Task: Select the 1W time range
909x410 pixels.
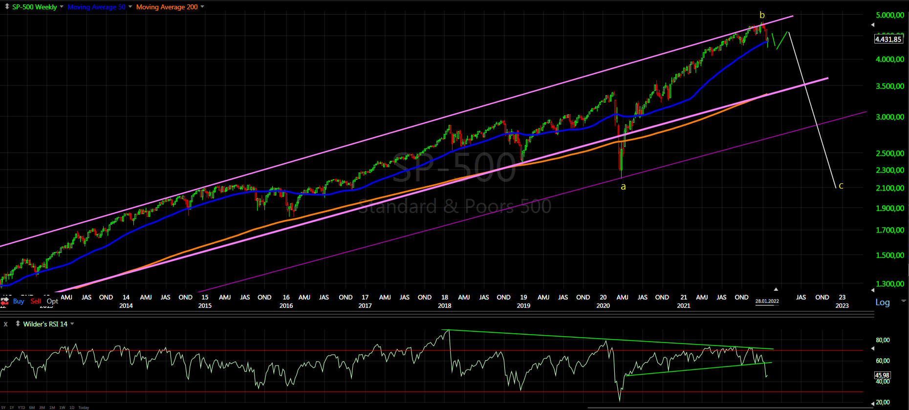Action: click(x=62, y=408)
